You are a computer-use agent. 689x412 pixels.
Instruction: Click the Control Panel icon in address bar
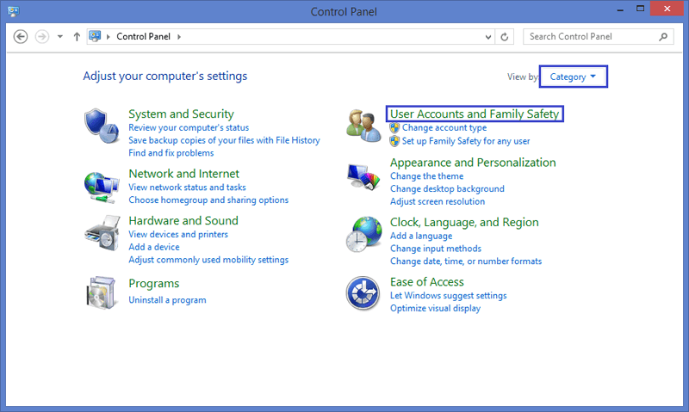pos(95,36)
